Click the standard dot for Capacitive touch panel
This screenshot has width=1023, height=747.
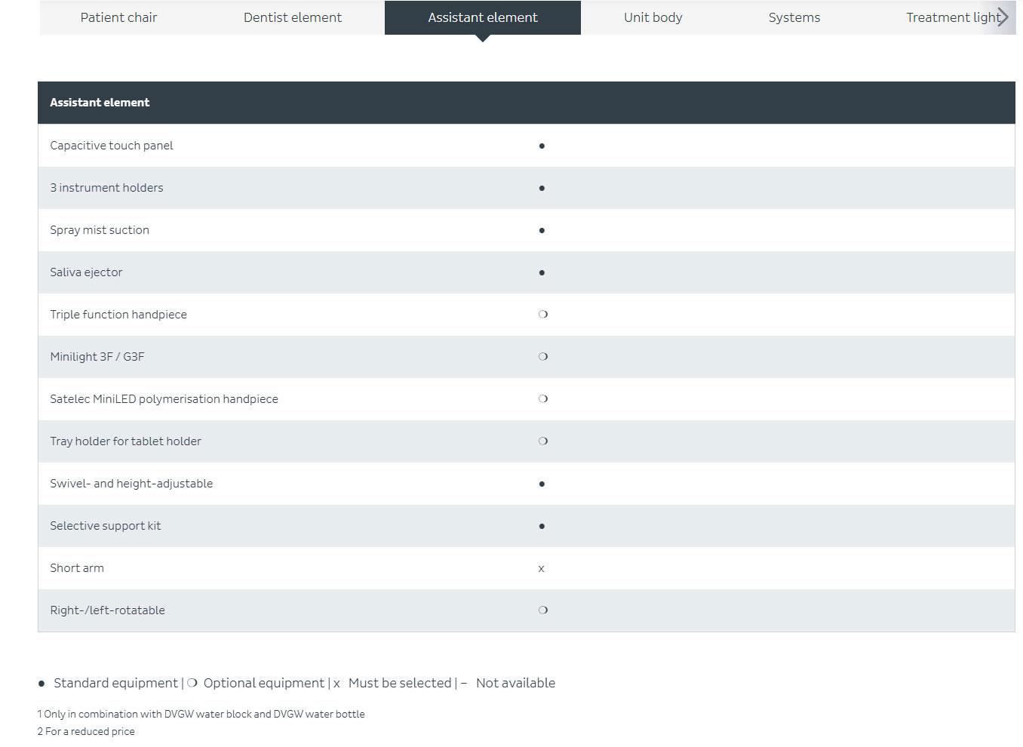click(542, 146)
